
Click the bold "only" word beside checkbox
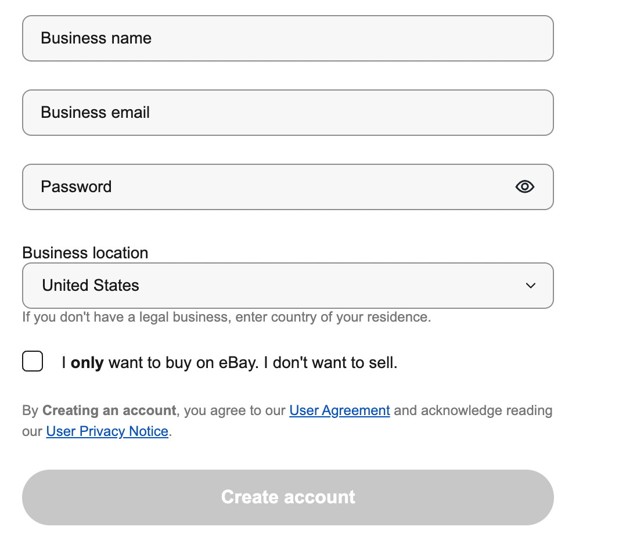click(87, 363)
